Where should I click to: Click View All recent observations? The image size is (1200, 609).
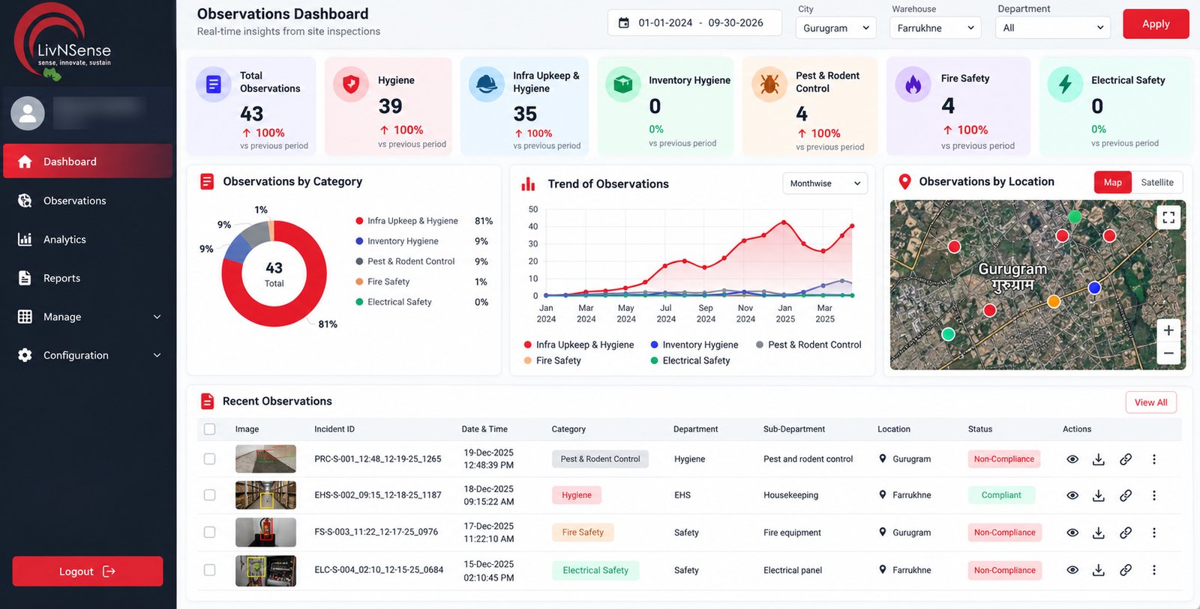click(1151, 402)
